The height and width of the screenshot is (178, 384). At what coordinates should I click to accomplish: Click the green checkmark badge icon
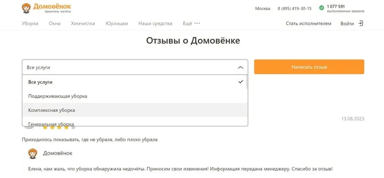[322, 8]
